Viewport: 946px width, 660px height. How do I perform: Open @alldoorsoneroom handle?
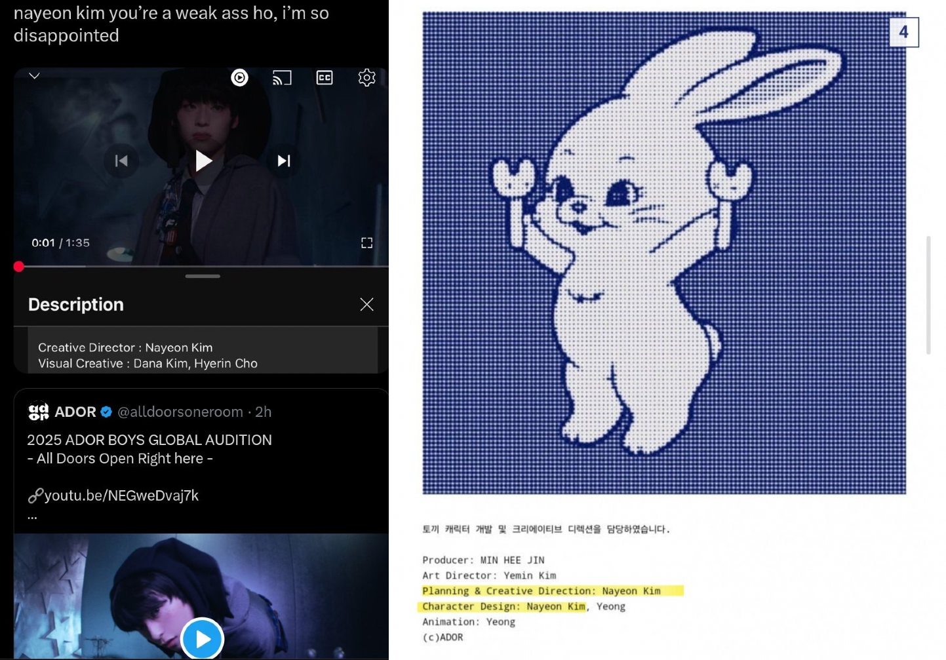point(180,412)
